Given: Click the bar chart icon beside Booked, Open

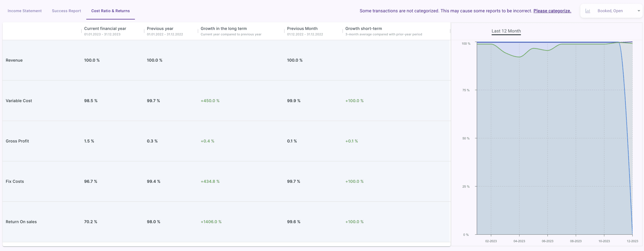Looking at the screenshot, I should coord(587,11).
